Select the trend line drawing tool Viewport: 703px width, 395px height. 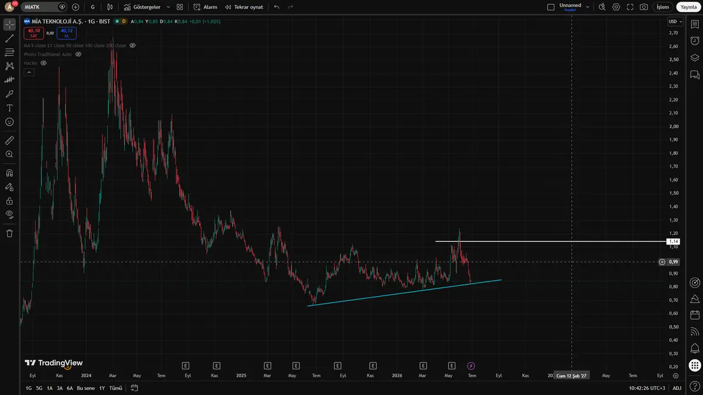(9, 39)
